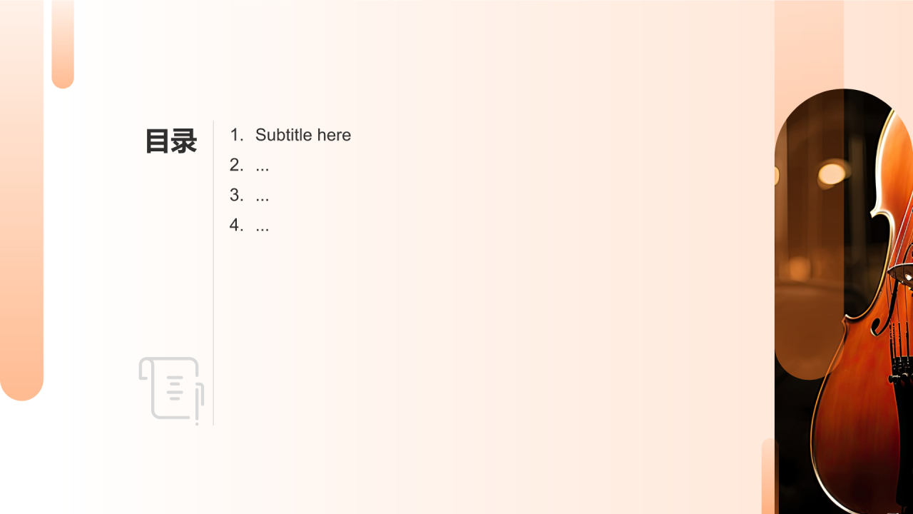Select the small orange rounded bar at top left
The image size is (913, 514).
coord(63,44)
